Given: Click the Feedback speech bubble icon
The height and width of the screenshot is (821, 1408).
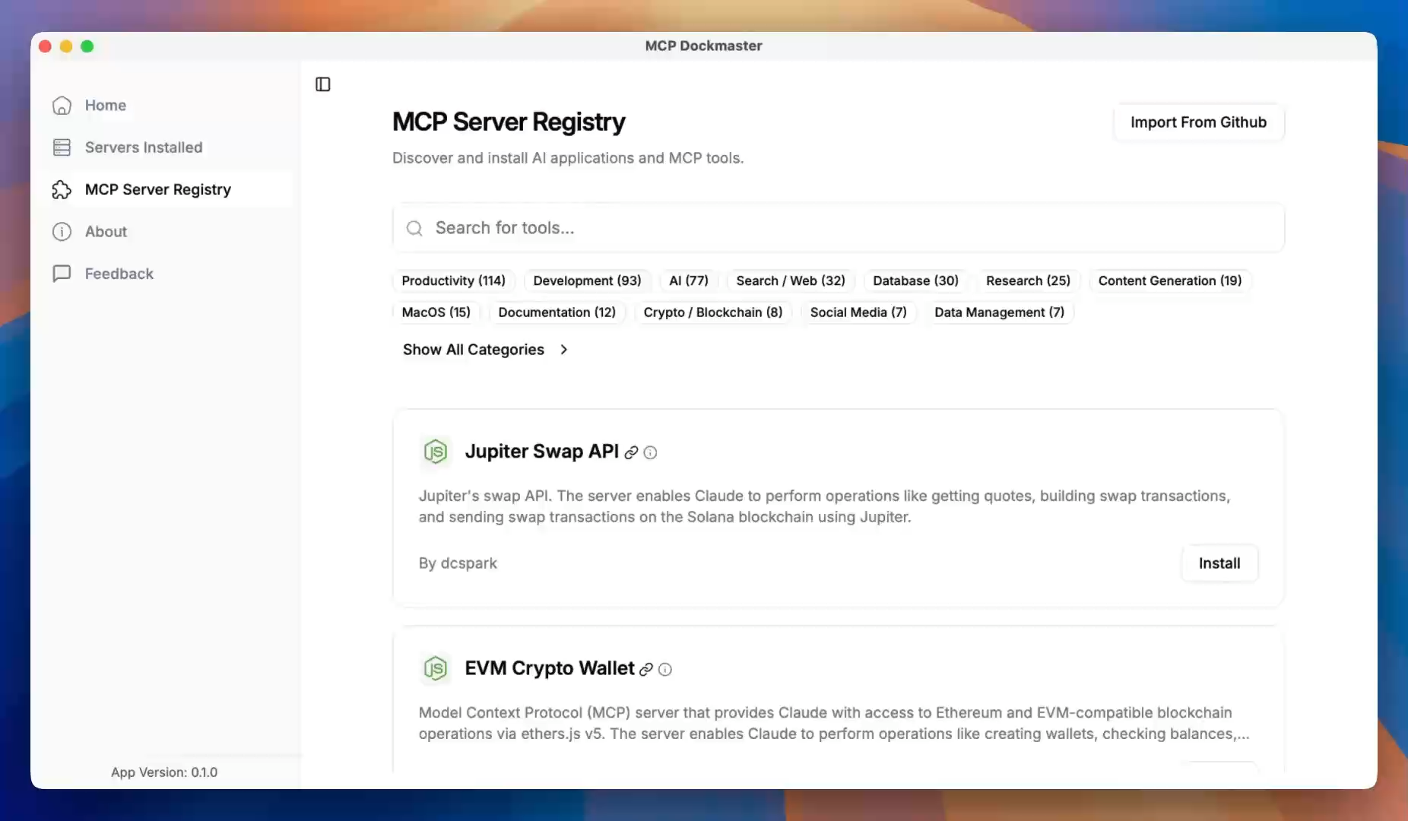Looking at the screenshot, I should point(62,274).
